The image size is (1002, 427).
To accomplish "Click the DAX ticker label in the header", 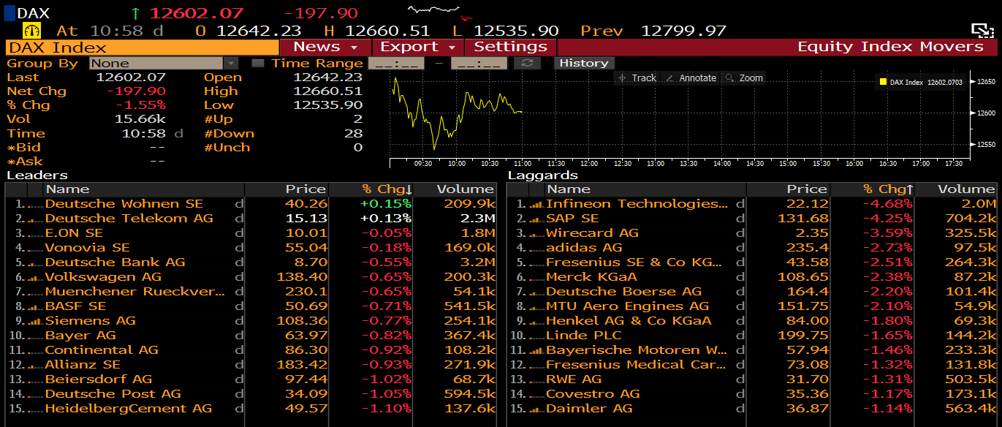I will point(33,13).
